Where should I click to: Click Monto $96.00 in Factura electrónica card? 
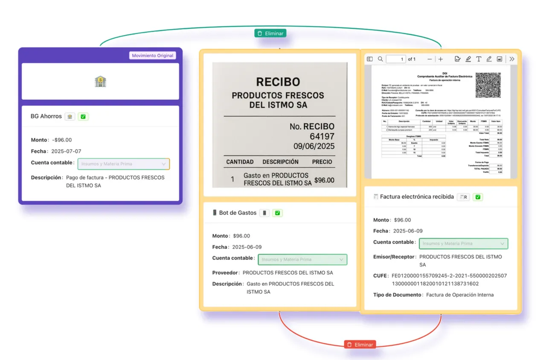402,220
